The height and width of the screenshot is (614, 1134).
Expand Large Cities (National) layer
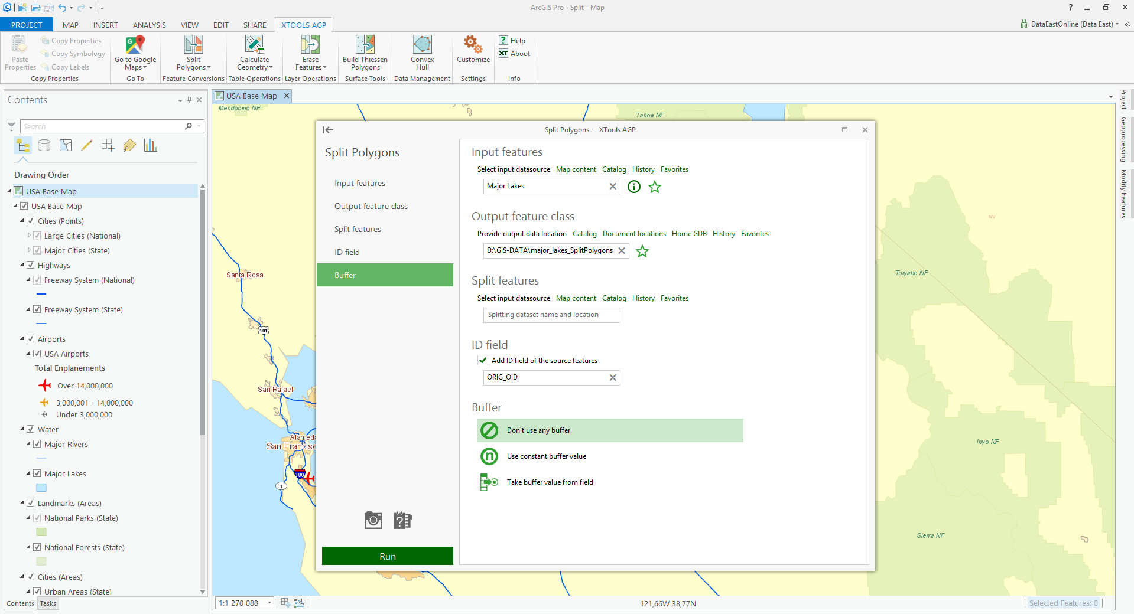click(x=29, y=236)
